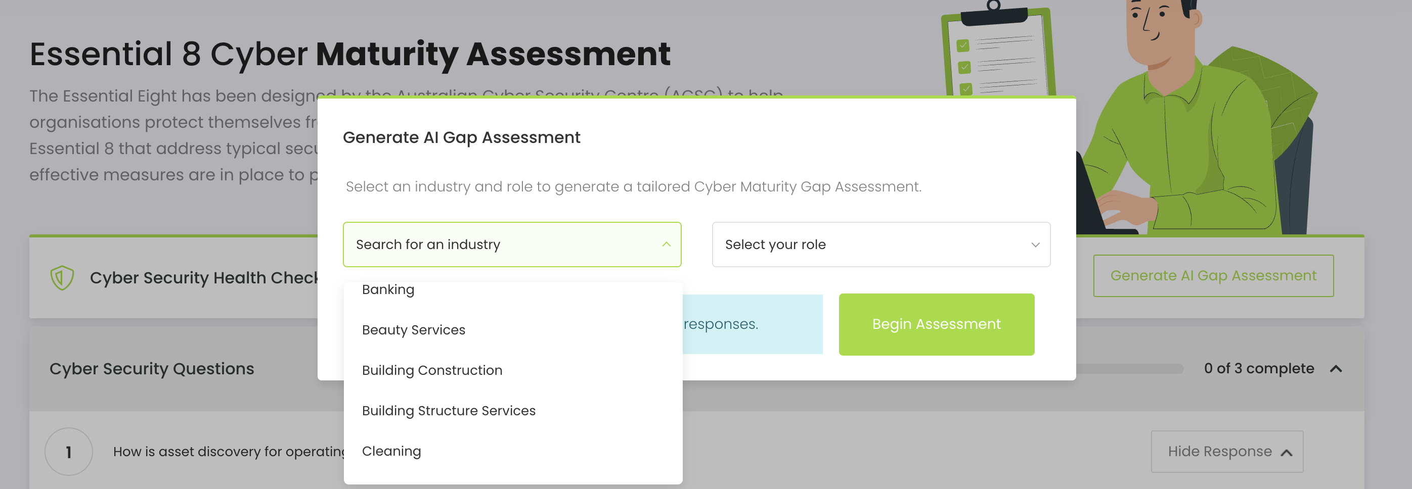The height and width of the screenshot is (489, 1412).
Task: Click the 0 of 3 complete label
Action: tap(1259, 369)
